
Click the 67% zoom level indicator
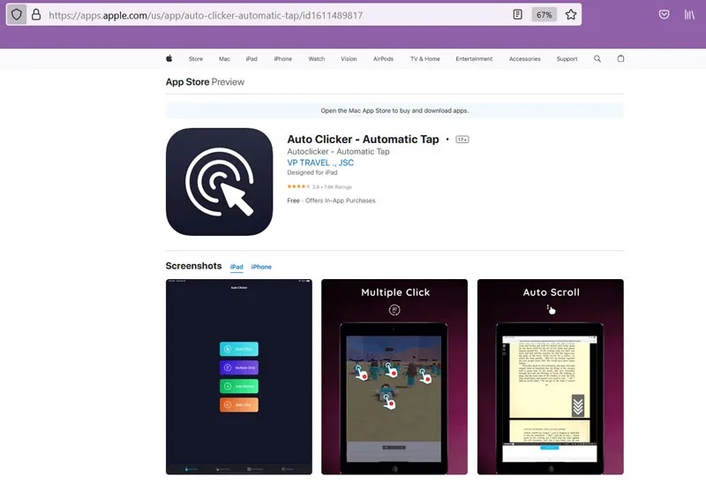(544, 15)
